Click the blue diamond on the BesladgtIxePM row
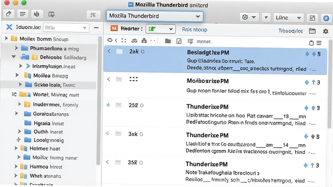The image size is (333, 187). tap(307, 54)
